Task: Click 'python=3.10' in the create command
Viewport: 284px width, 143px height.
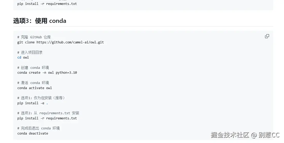Action: [x=66, y=73]
